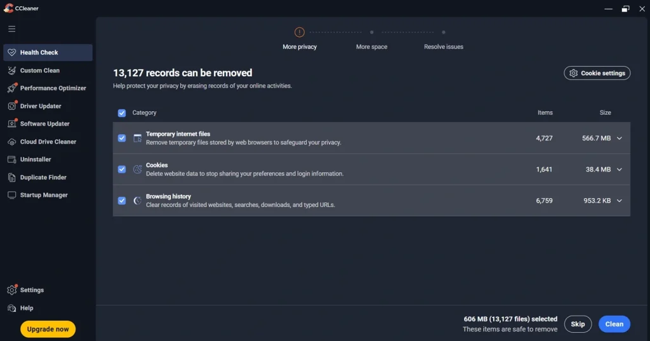The height and width of the screenshot is (341, 650).
Task: Click the 606 MB selected summary text
Action: point(510,319)
